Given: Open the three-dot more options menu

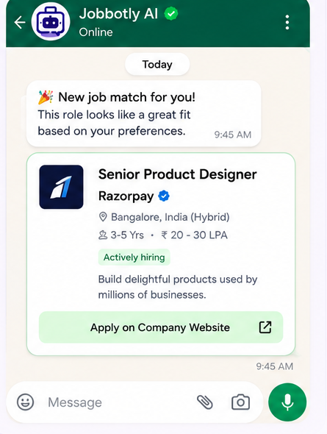Looking at the screenshot, I should click(287, 22).
